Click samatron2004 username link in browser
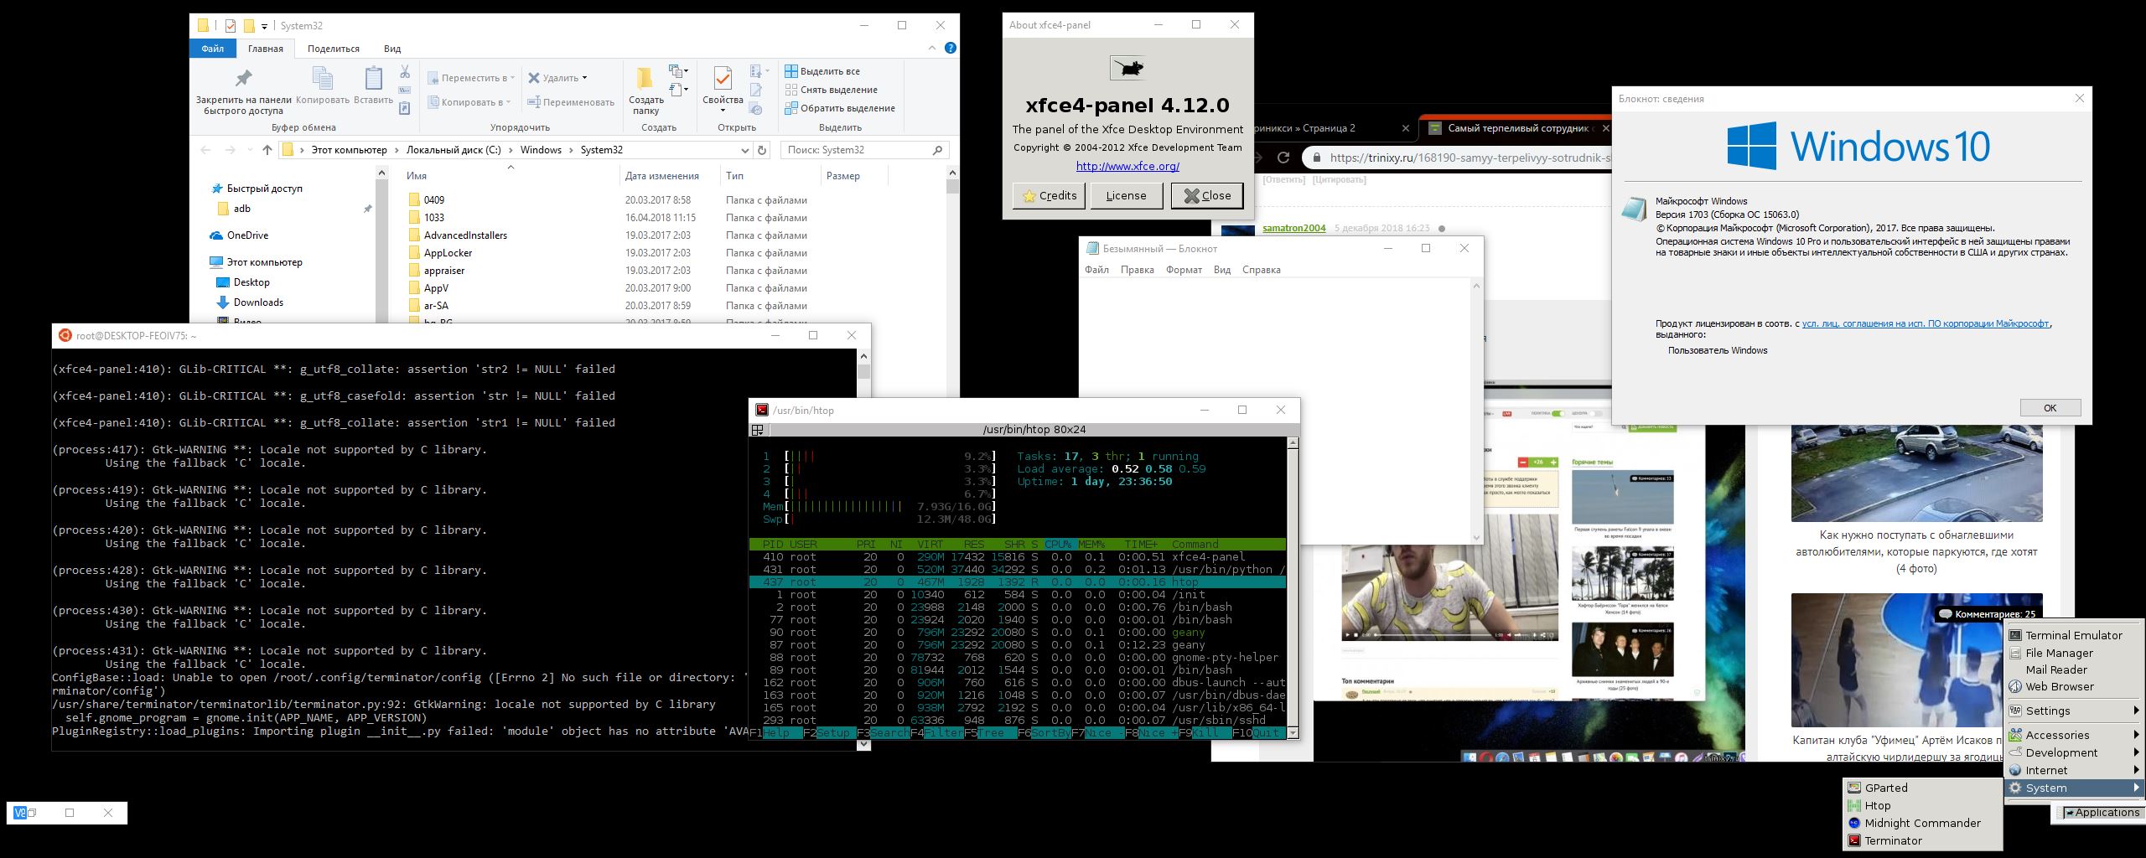 coord(1294,228)
